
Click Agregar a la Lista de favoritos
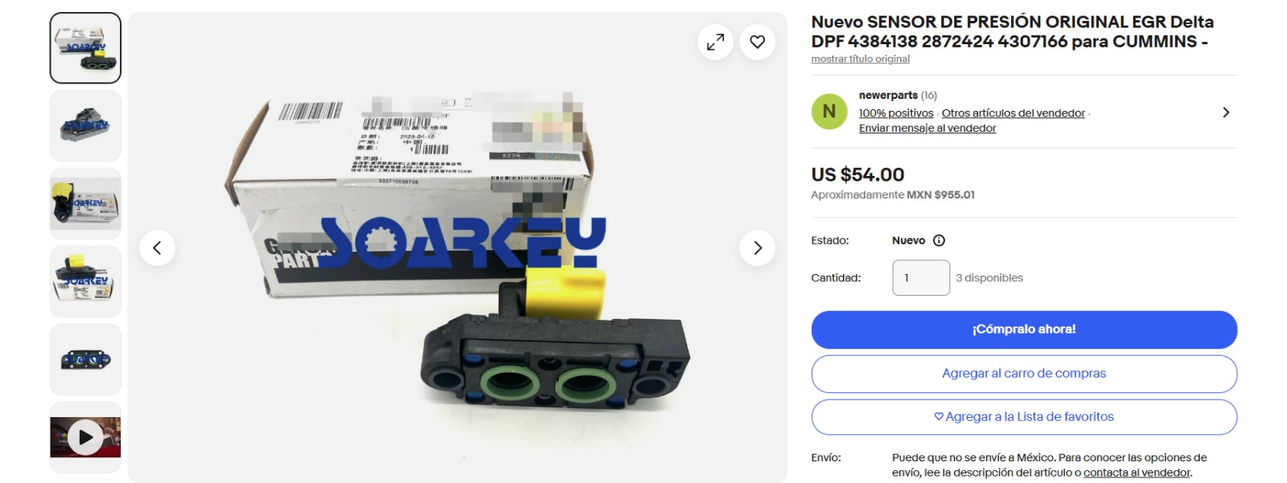point(1024,417)
